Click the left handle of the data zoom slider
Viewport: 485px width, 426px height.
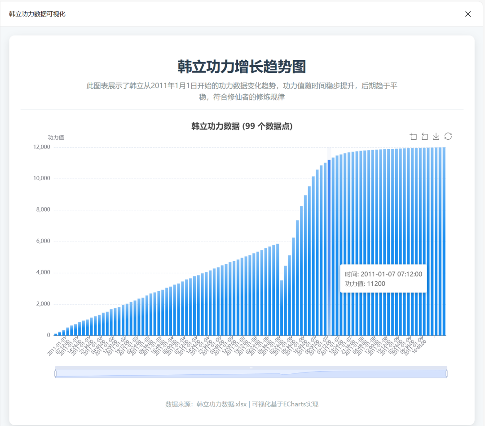click(56, 372)
